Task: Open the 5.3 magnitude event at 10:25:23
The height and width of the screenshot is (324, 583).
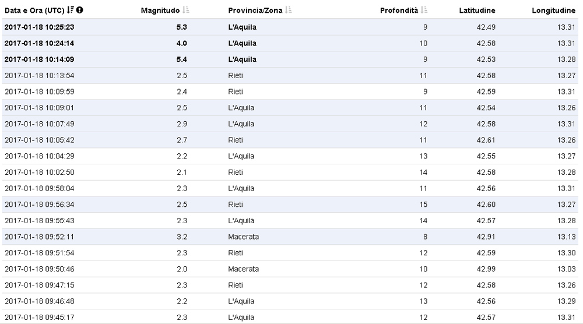Action: pos(290,27)
